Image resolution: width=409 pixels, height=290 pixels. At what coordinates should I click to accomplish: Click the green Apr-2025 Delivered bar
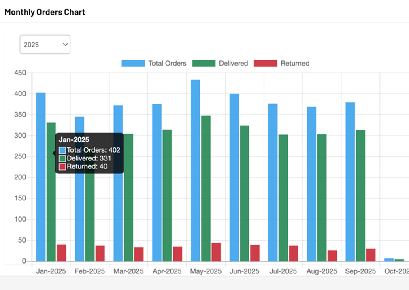pos(167,195)
